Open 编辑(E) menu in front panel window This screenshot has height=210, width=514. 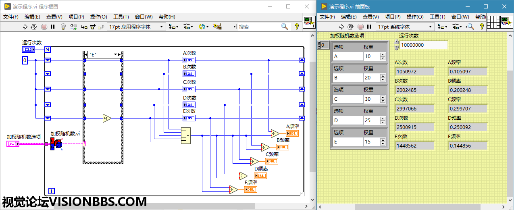(349, 17)
